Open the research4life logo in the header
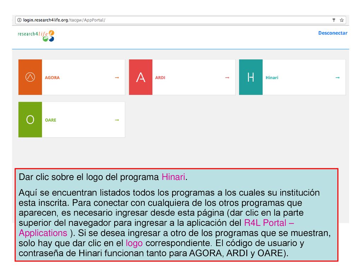The height and width of the screenshot is (271, 362). 36,36
